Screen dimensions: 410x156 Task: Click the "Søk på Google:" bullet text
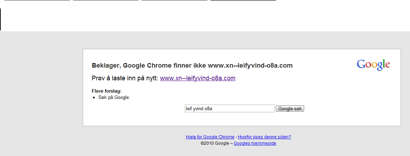pyautogui.click(x=114, y=98)
